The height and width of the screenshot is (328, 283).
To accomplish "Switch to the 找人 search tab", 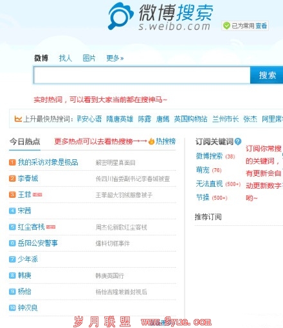I will [66, 58].
